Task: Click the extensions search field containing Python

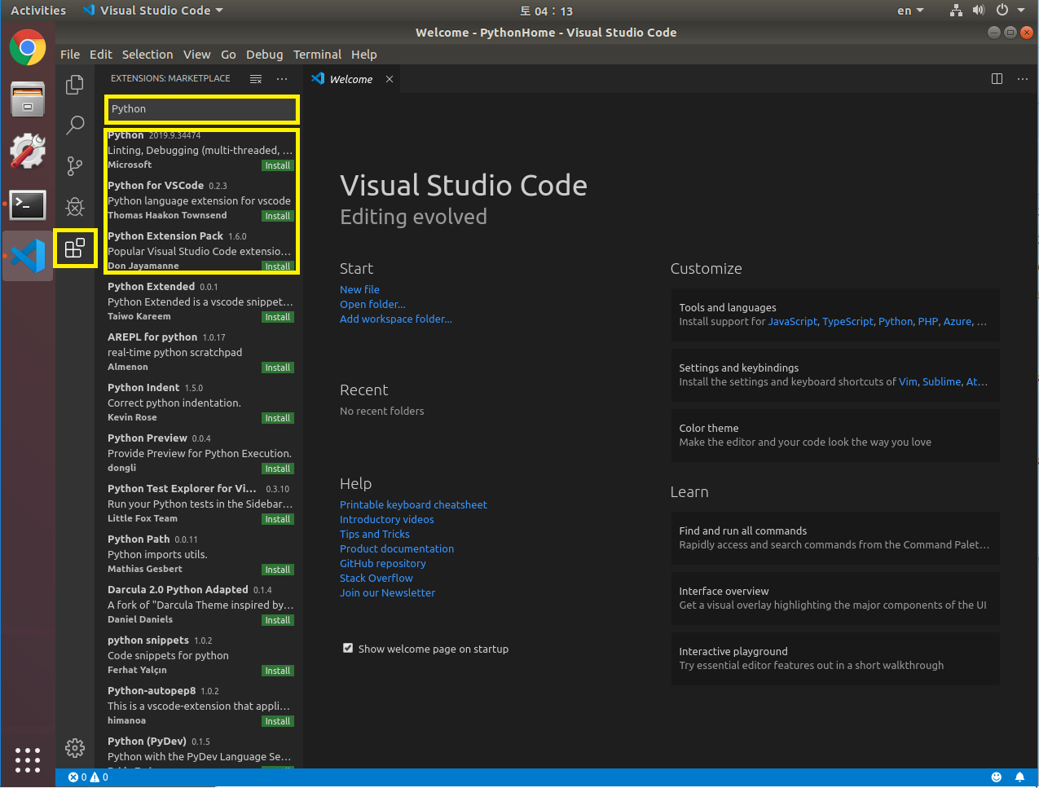Action: click(202, 109)
